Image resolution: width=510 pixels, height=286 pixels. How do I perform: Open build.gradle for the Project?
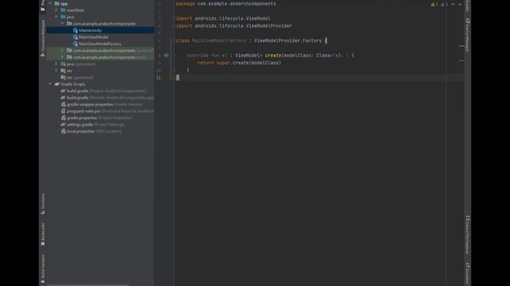pos(106,91)
